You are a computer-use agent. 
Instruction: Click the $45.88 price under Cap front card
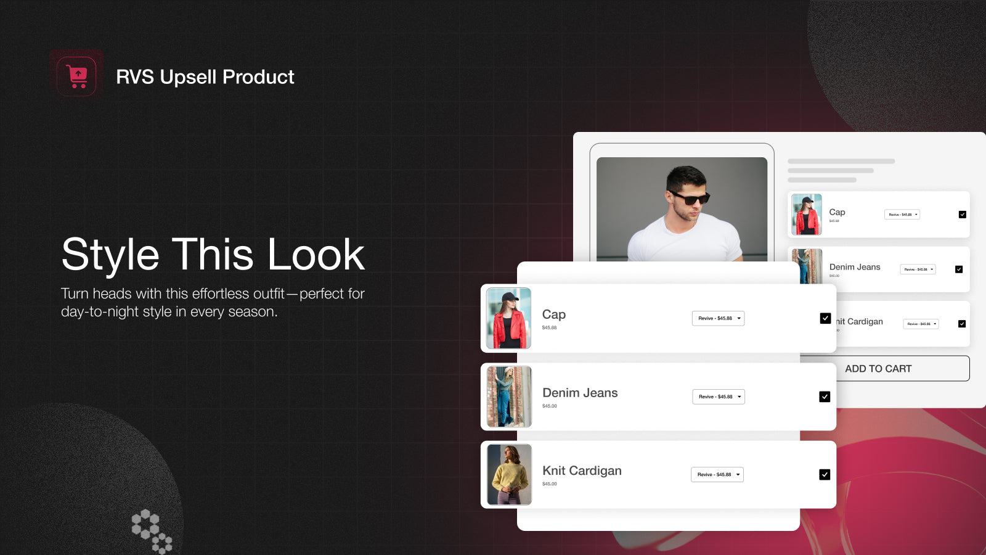[549, 327]
